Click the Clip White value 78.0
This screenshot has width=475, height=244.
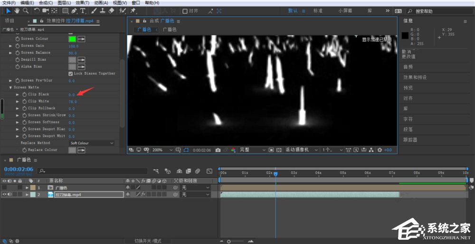tap(73, 102)
